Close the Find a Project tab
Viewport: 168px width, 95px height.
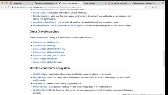32,3
